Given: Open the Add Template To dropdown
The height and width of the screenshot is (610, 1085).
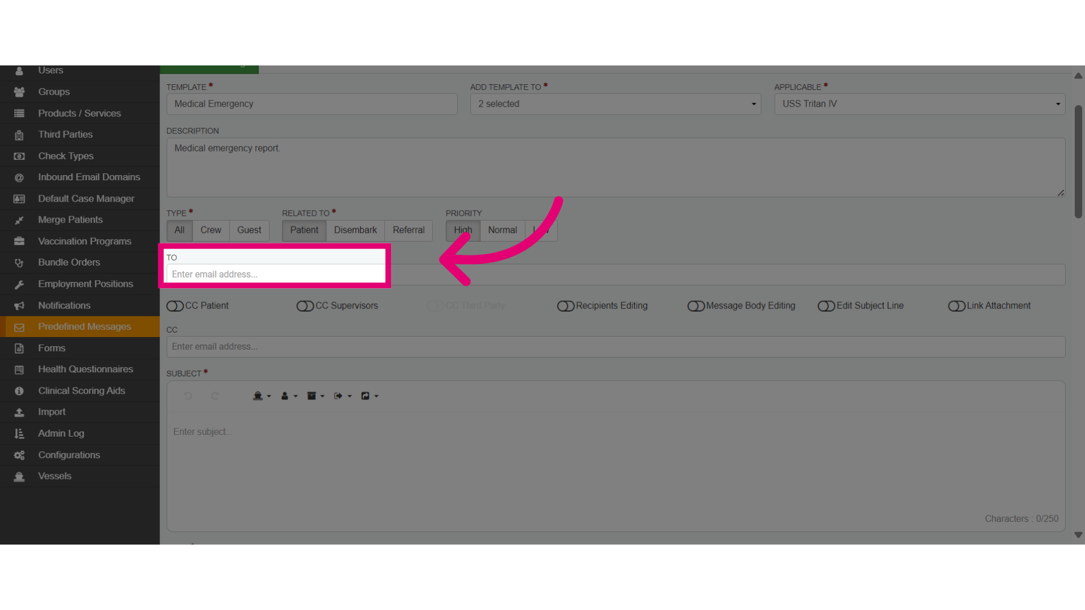Looking at the screenshot, I should pyautogui.click(x=615, y=104).
